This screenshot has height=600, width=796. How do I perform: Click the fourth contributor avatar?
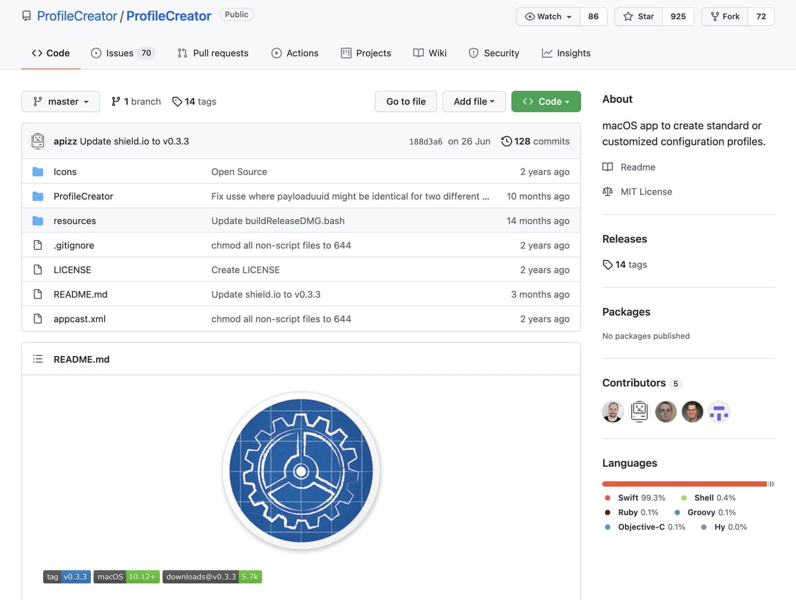click(x=693, y=412)
